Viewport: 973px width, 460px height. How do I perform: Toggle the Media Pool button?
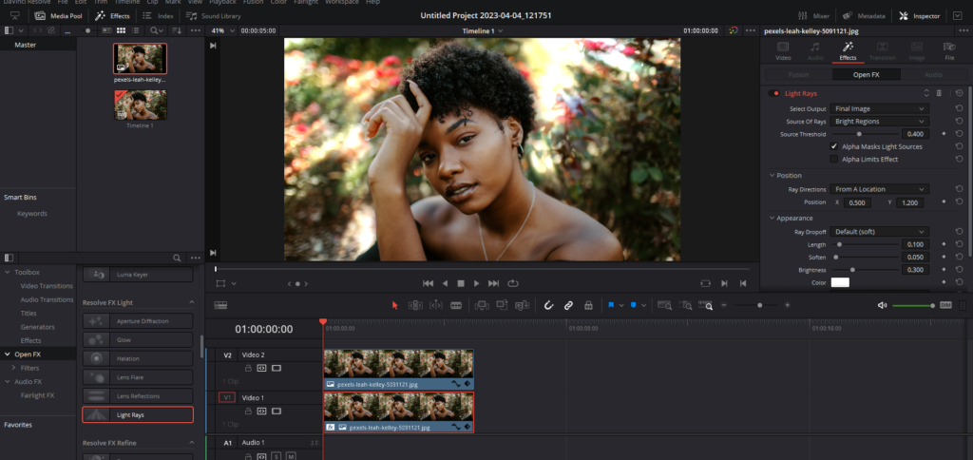point(59,15)
